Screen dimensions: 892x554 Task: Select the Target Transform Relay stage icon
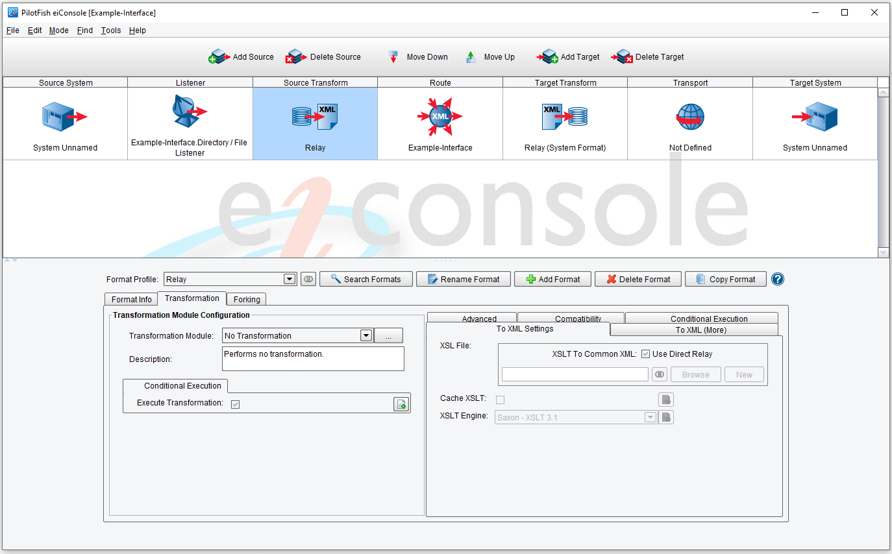click(x=565, y=117)
